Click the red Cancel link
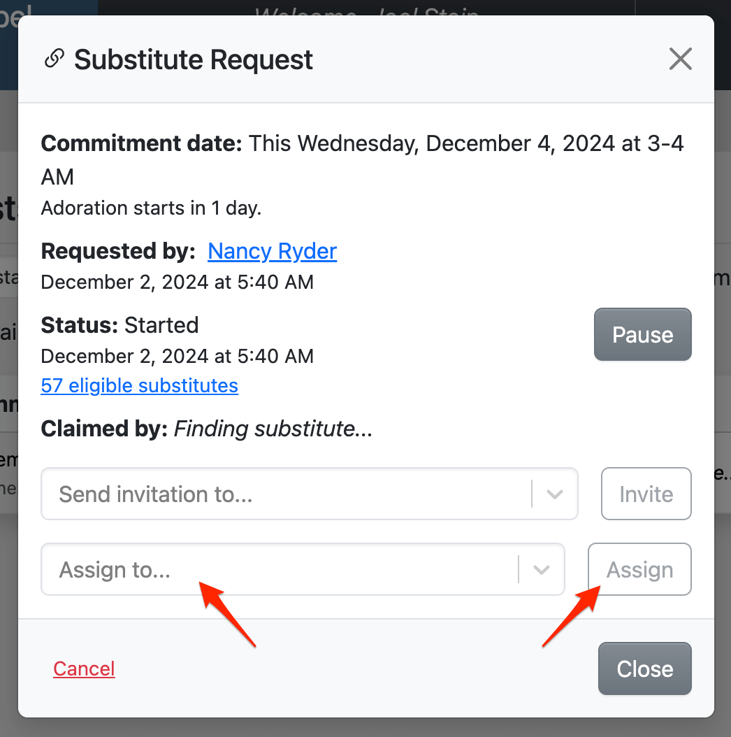Viewport: 731px width, 737px height. 84,669
